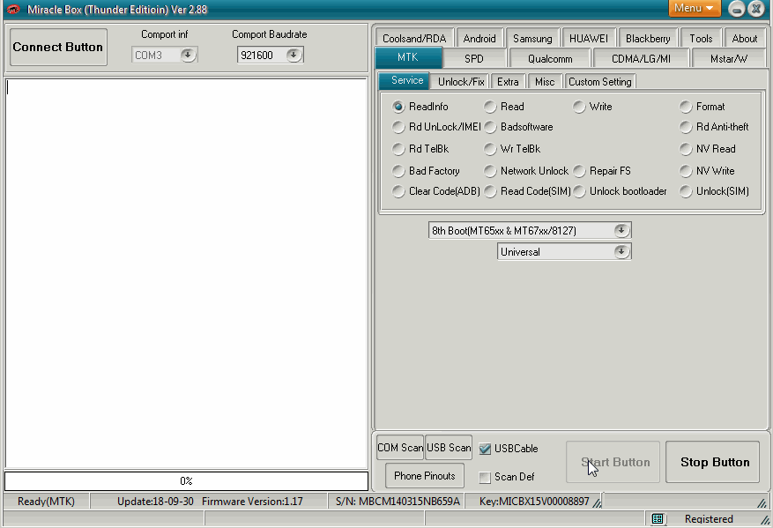Choose the Bad Factory option
Screen dimensions: 773x528
(398, 171)
